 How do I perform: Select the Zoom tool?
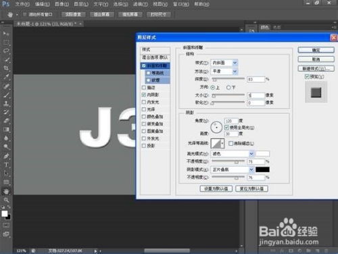pos(6,200)
